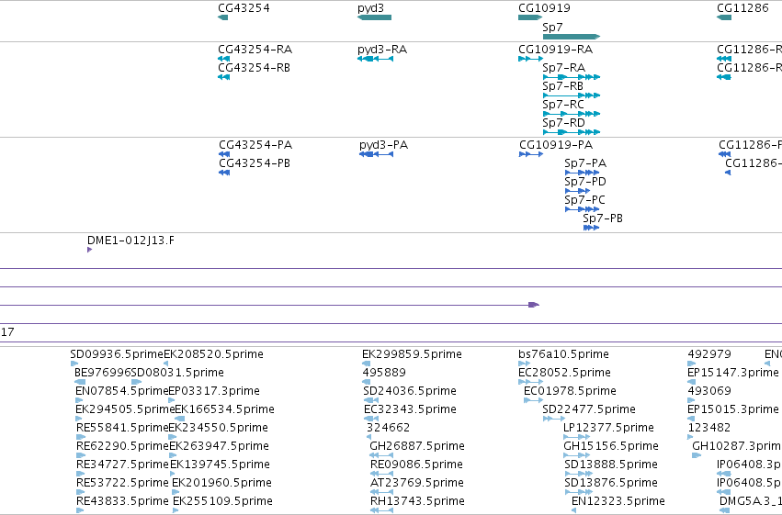Viewport: 782px width, 515px height.
Task: Click the Sp7-RA transcript glyph label
Action: (563, 68)
